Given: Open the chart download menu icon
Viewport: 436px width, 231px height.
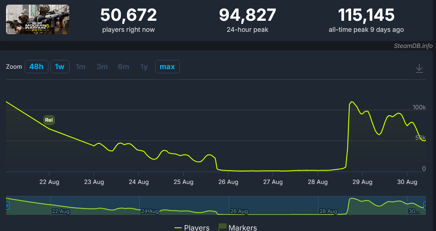Looking at the screenshot, I should tap(419, 68).
